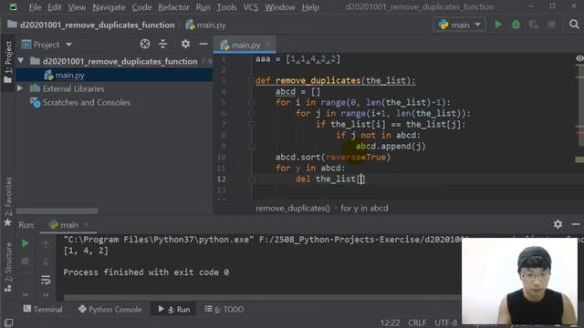Click 'for y in abcd' breadcrumb
Screen dimensions: 584x328
(x=364, y=209)
